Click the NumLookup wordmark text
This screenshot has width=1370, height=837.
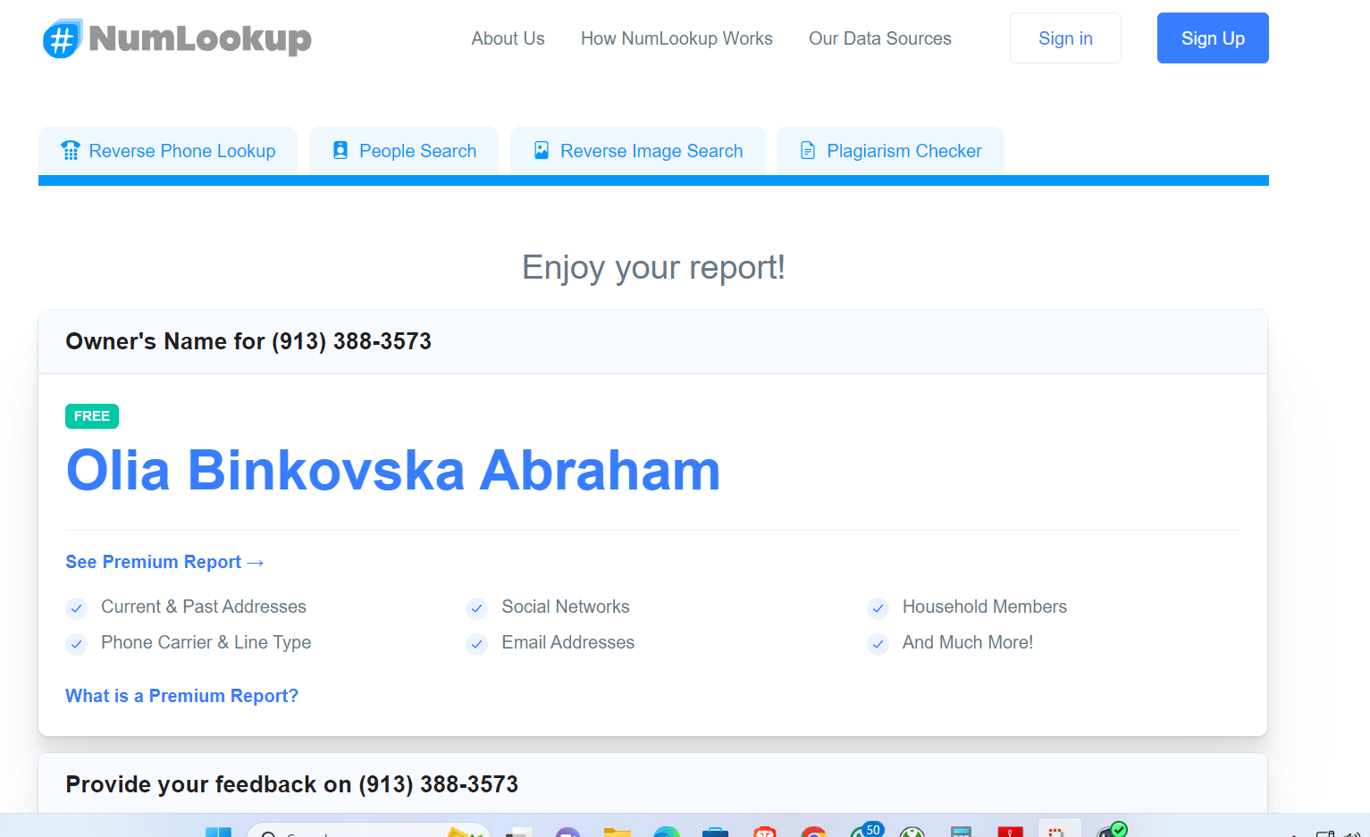[x=200, y=38]
